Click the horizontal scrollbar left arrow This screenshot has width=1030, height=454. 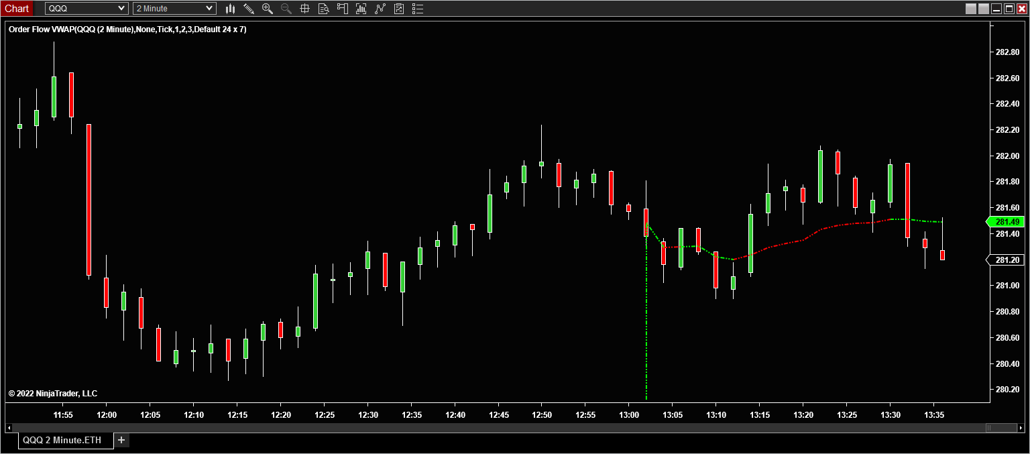pyautogui.click(x=9, y=427)
